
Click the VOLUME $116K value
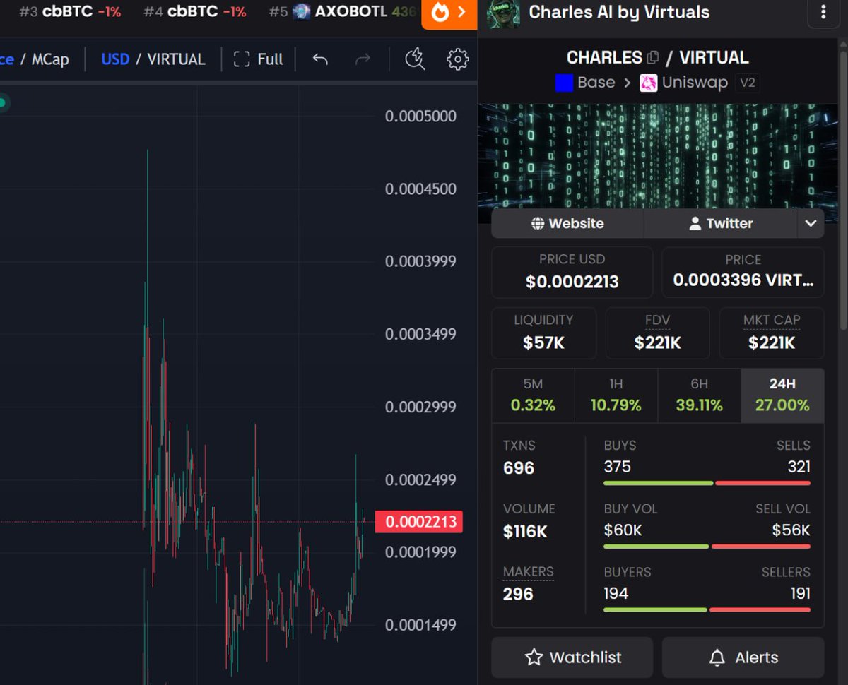pyautogui.click(x=525, y=531)
